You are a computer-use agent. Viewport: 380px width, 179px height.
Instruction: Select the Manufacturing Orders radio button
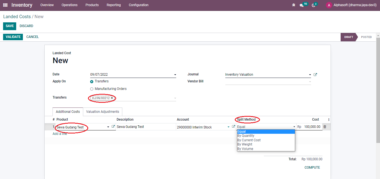[x=92, y=89]
